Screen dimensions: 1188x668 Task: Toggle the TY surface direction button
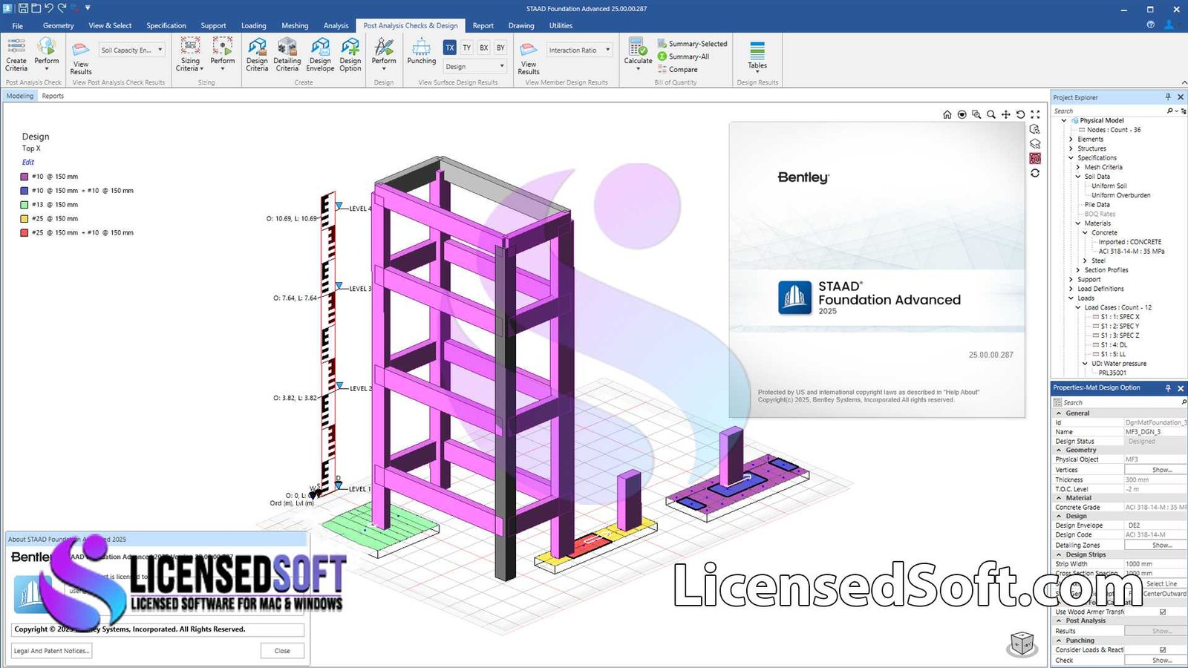pos(467,48)
